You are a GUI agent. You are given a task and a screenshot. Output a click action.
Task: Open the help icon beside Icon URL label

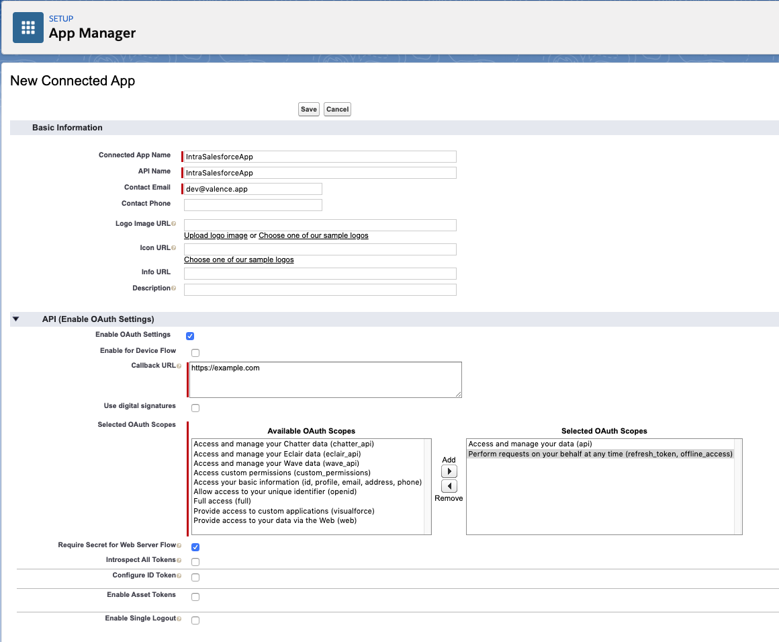[173, 247]
